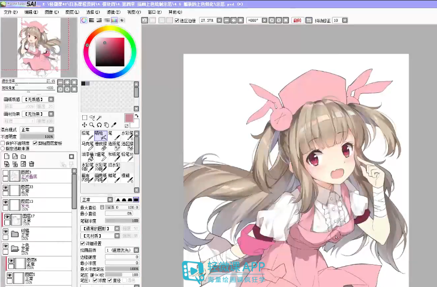This screenshot has height=287, width=437.
Task: Pick a color in the saturation square
Action: 110,52
